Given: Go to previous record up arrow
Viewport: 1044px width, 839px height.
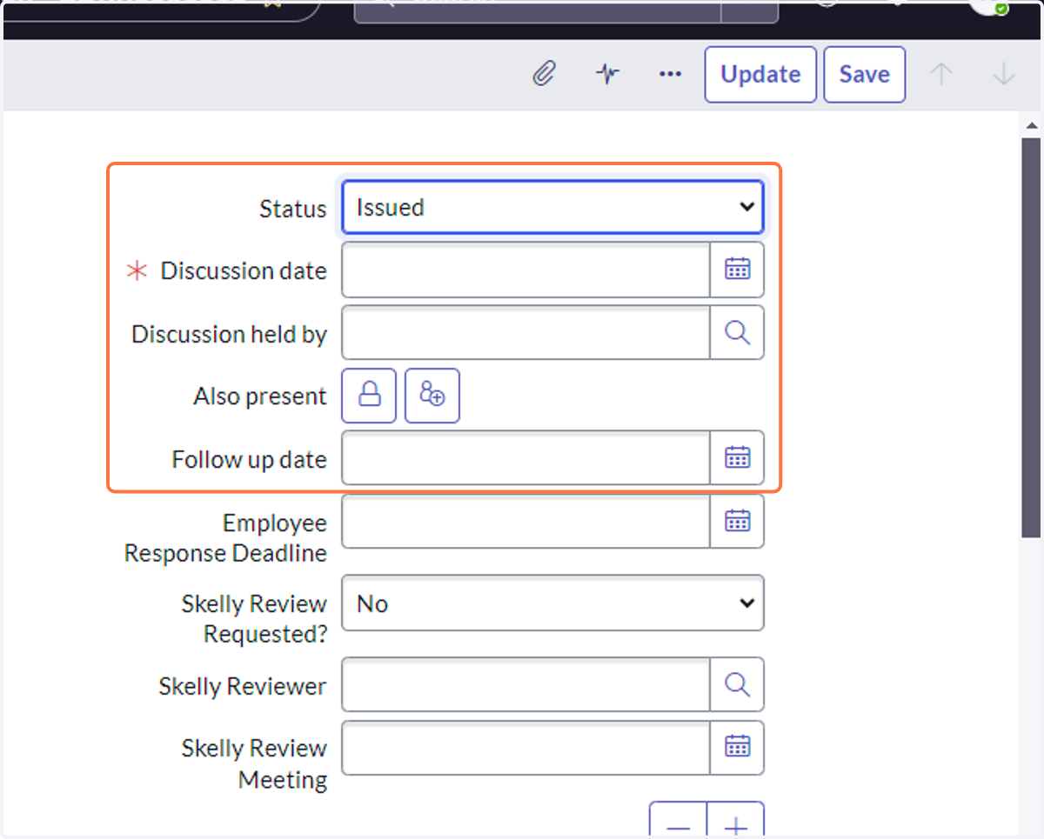Looking at the screenshot, I should click(x=941, y=75).
